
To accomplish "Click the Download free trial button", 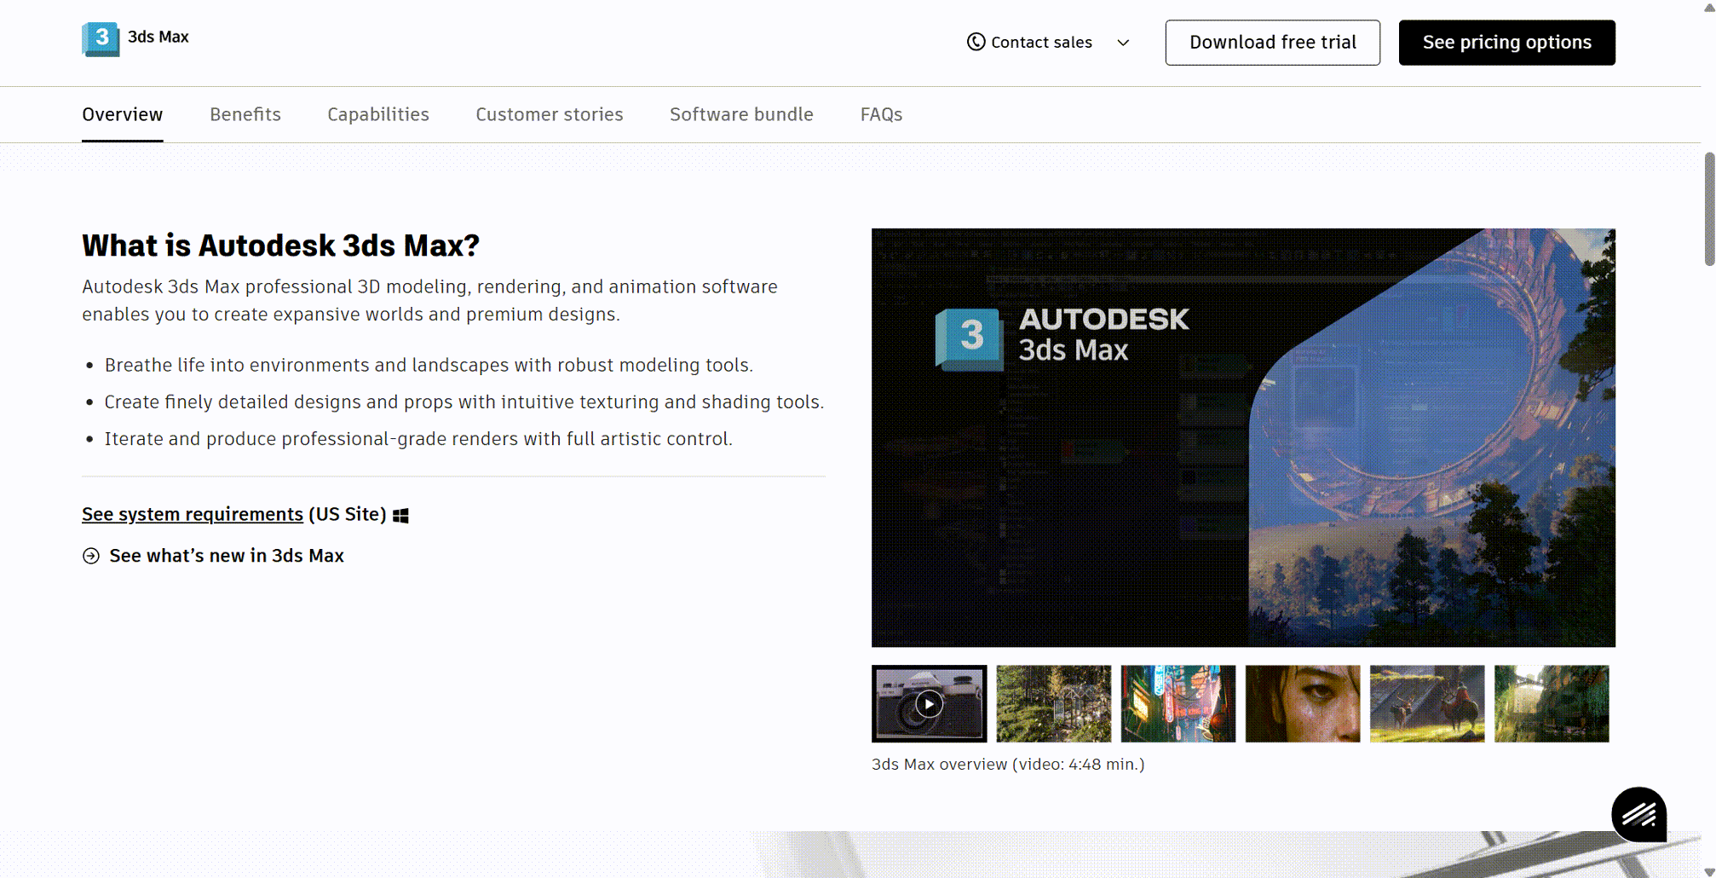I will 1273,43.
